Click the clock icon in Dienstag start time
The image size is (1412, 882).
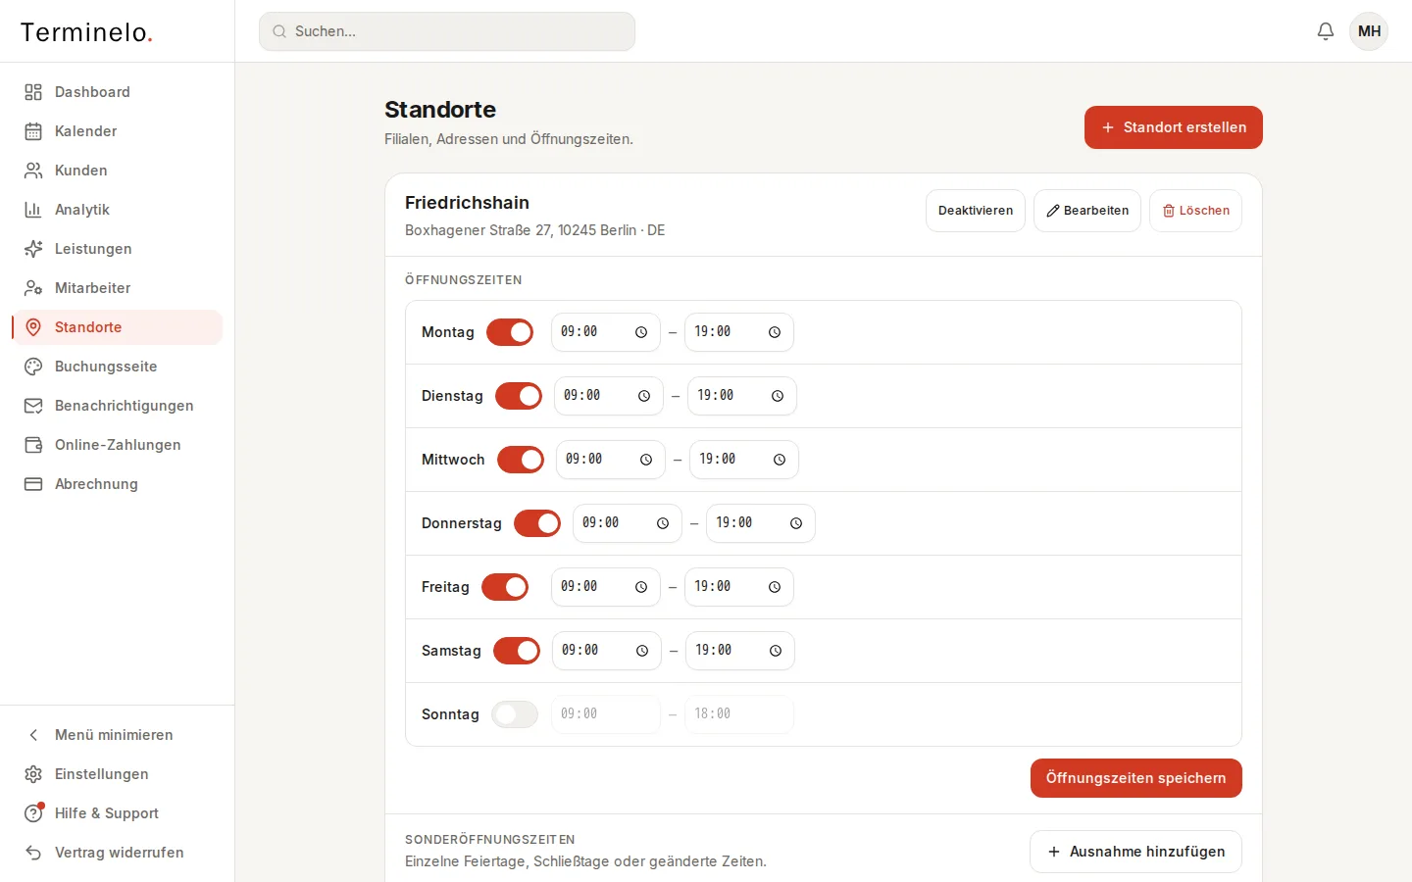[644, 396]
